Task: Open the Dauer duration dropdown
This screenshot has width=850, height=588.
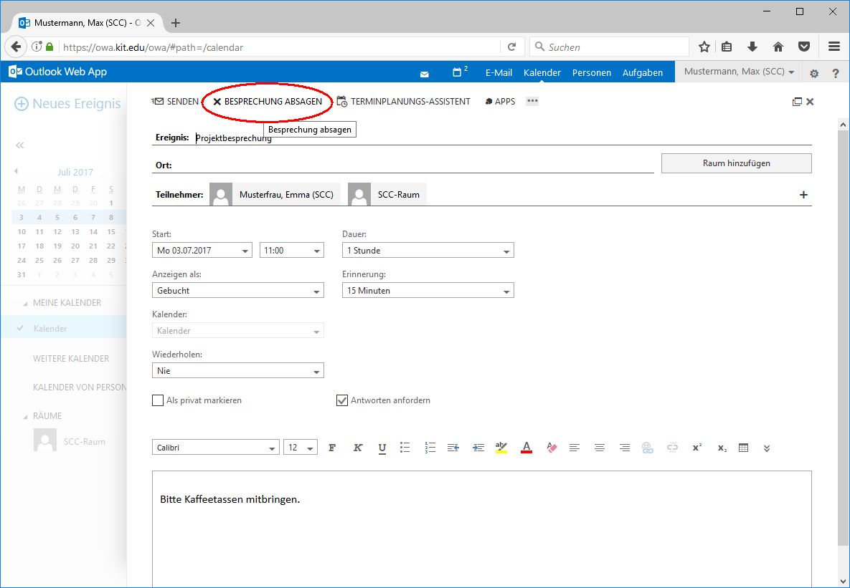Action: tap(428, 250)
